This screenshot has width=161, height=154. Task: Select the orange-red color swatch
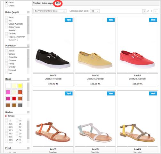pyautogui.click(x=20, y=92)
